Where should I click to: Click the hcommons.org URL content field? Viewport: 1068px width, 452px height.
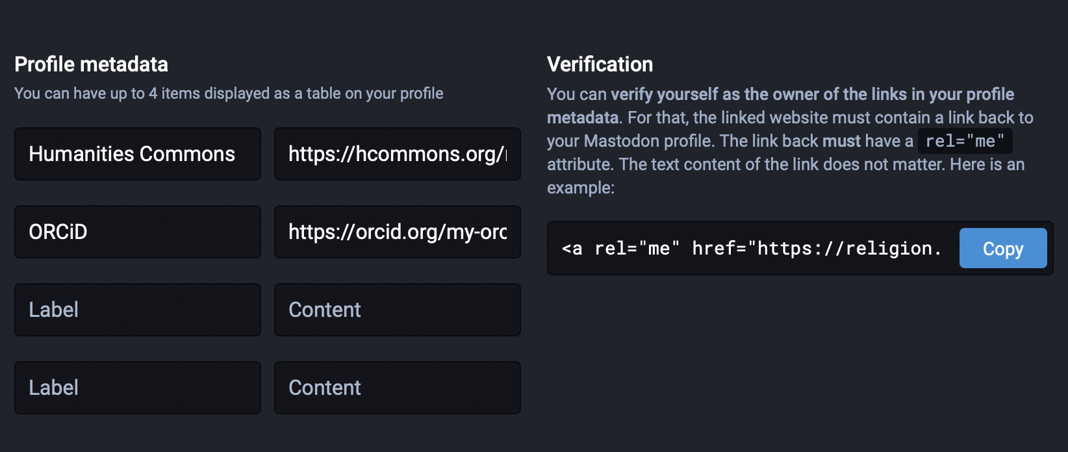tap(397, 154)
